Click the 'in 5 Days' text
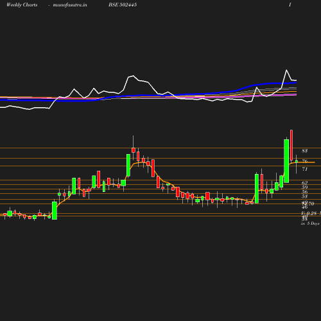 (x=310, y=223)
